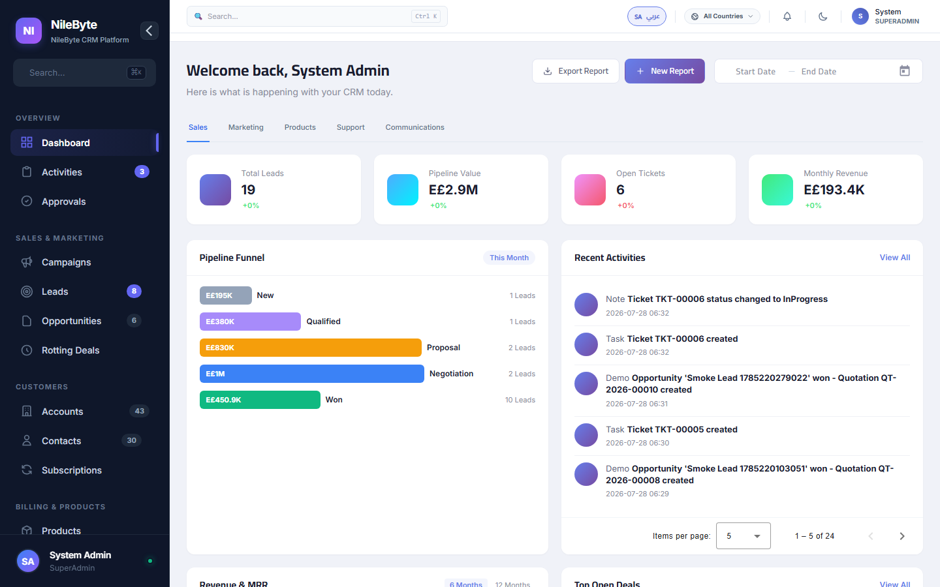Go to previous page of activities
Screen dimensions: 940x587
click(x=871, y=536)
